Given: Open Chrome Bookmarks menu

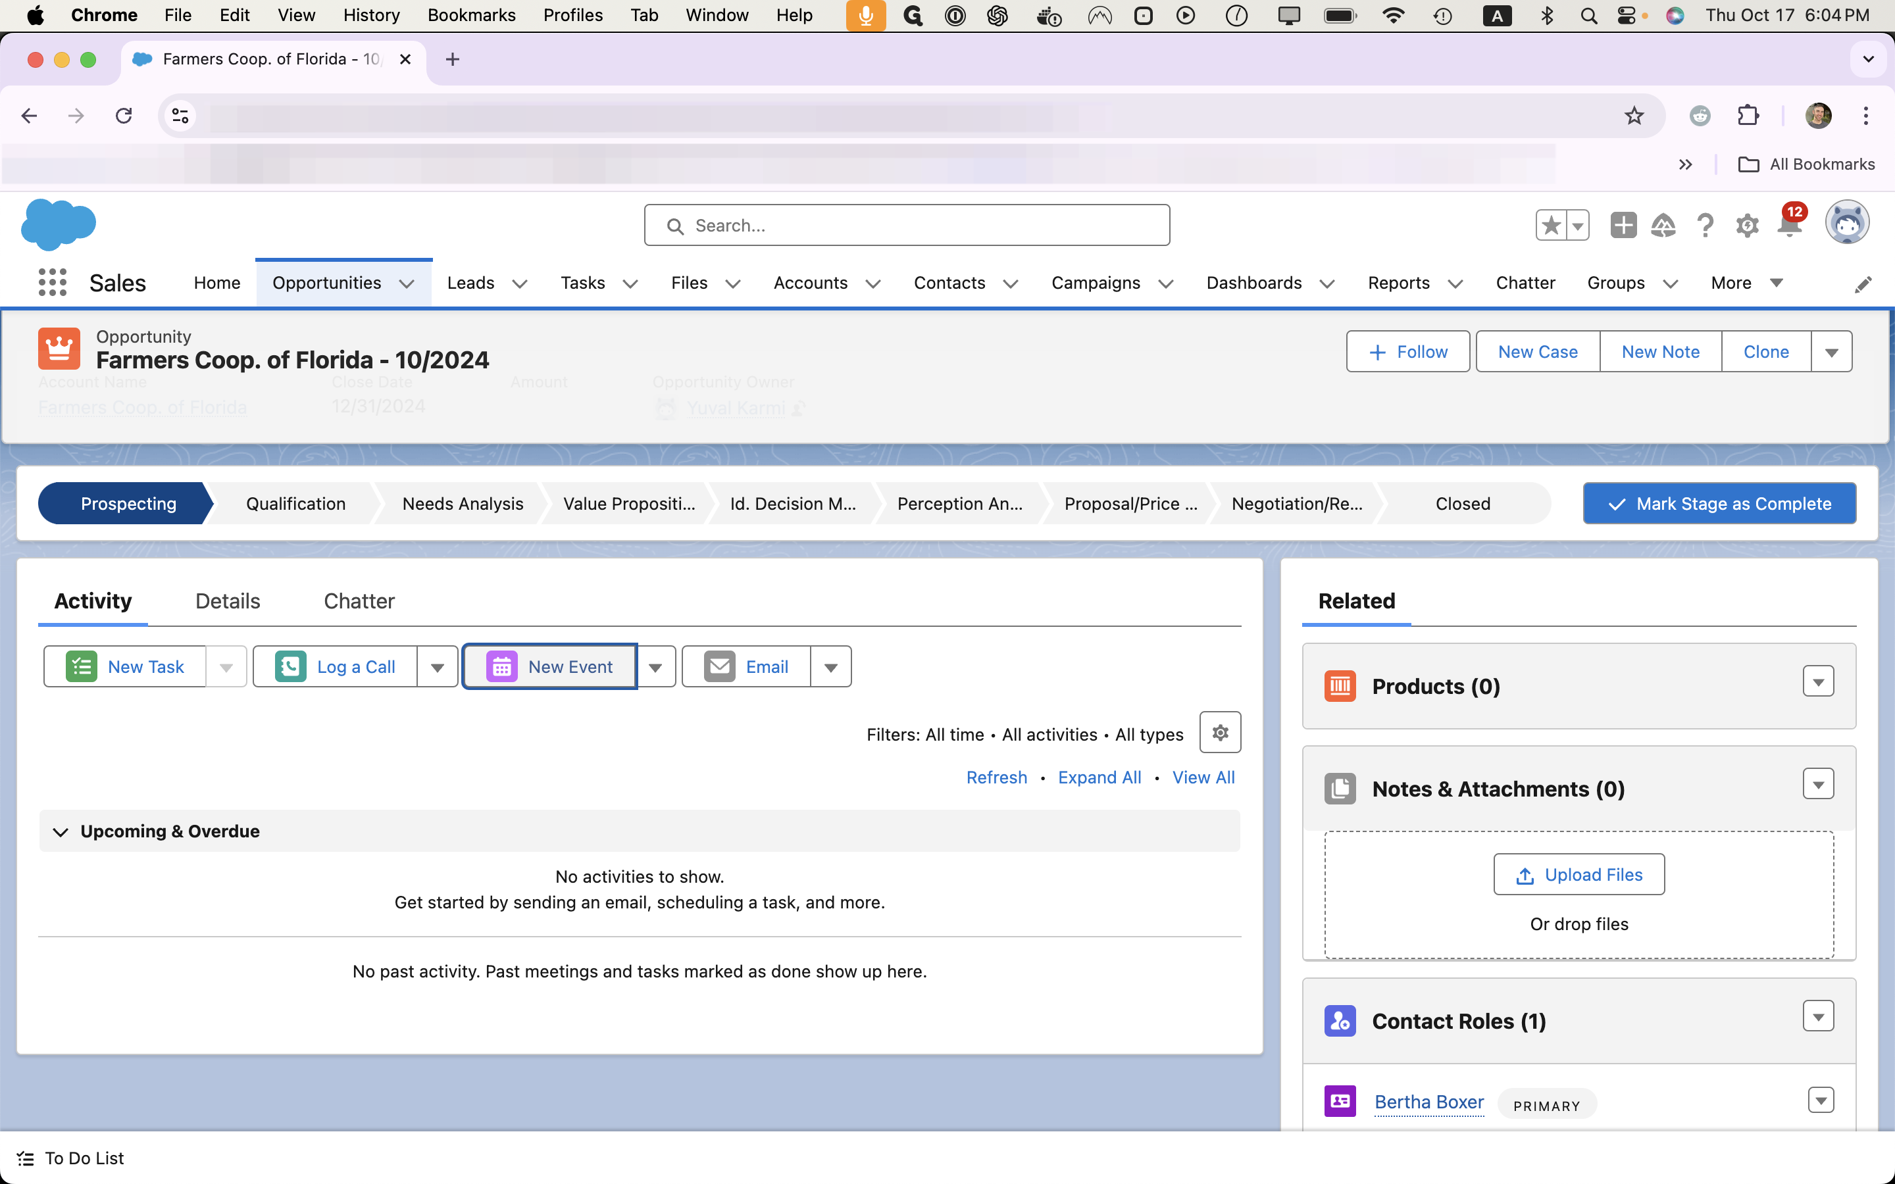Looking at the screenshot, I should point(471,15).
